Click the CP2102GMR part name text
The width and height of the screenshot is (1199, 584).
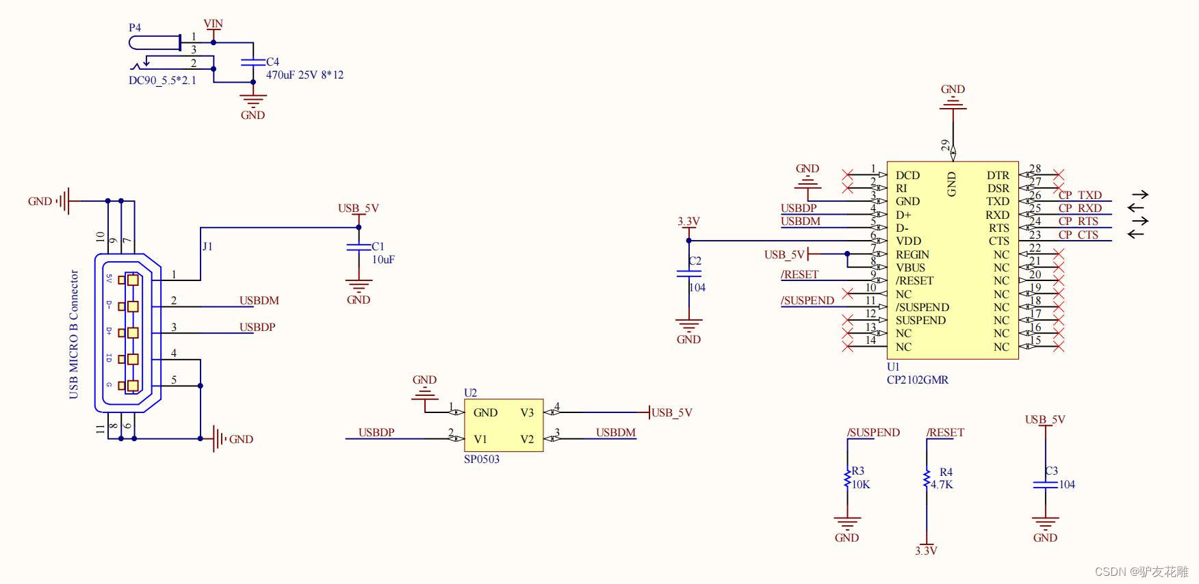(918, 380)
